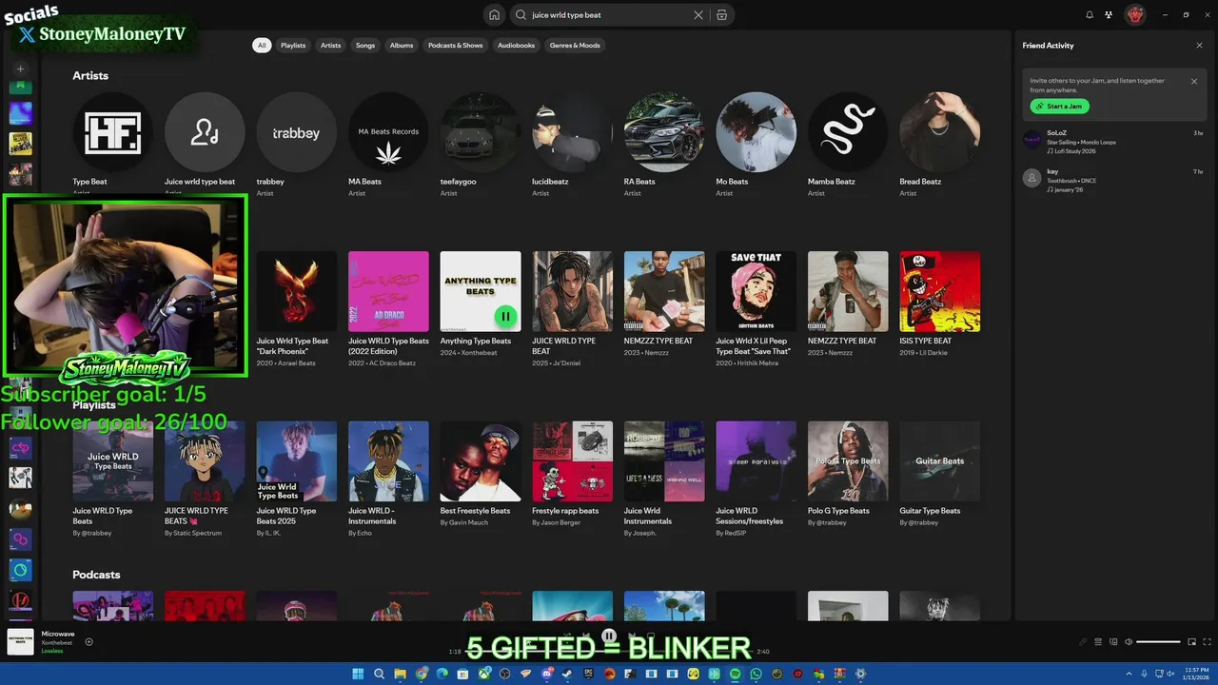Open the Type Beat artist HF avatar
The image size is (1218, 685).
pyautogui.click(x=112, y=132)
